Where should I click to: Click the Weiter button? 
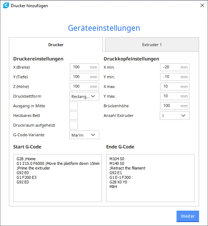[188, 216]
